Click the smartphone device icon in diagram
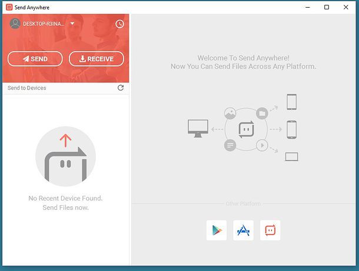Viewport: 359px width, 271px height. click(292, 129)
